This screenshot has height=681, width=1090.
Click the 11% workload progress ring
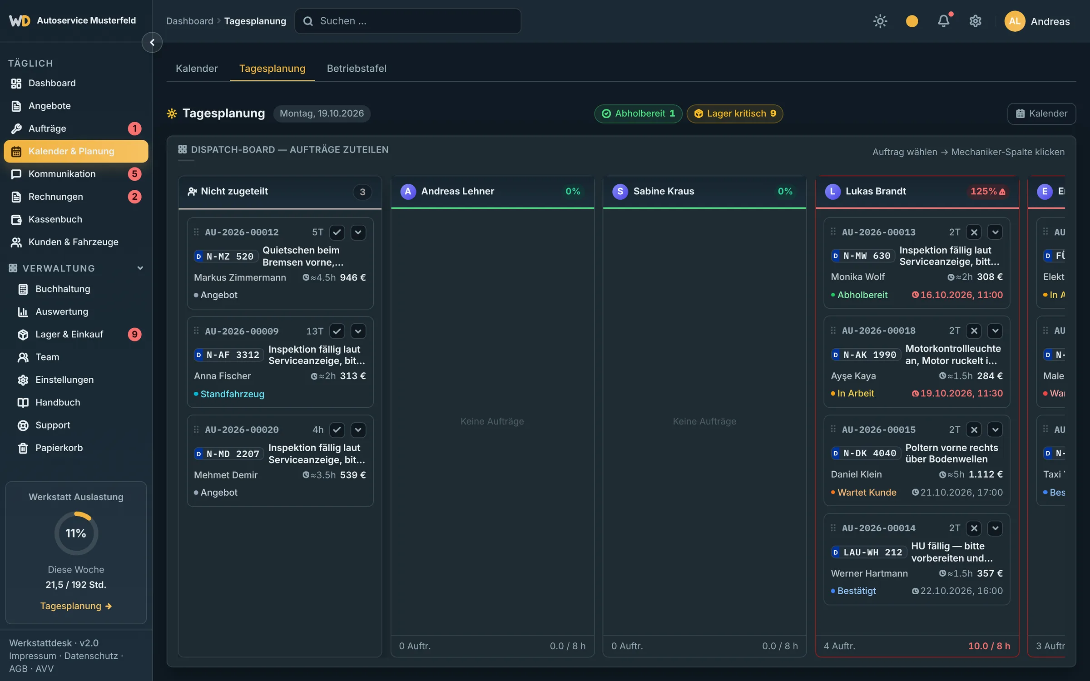point(76,533)
